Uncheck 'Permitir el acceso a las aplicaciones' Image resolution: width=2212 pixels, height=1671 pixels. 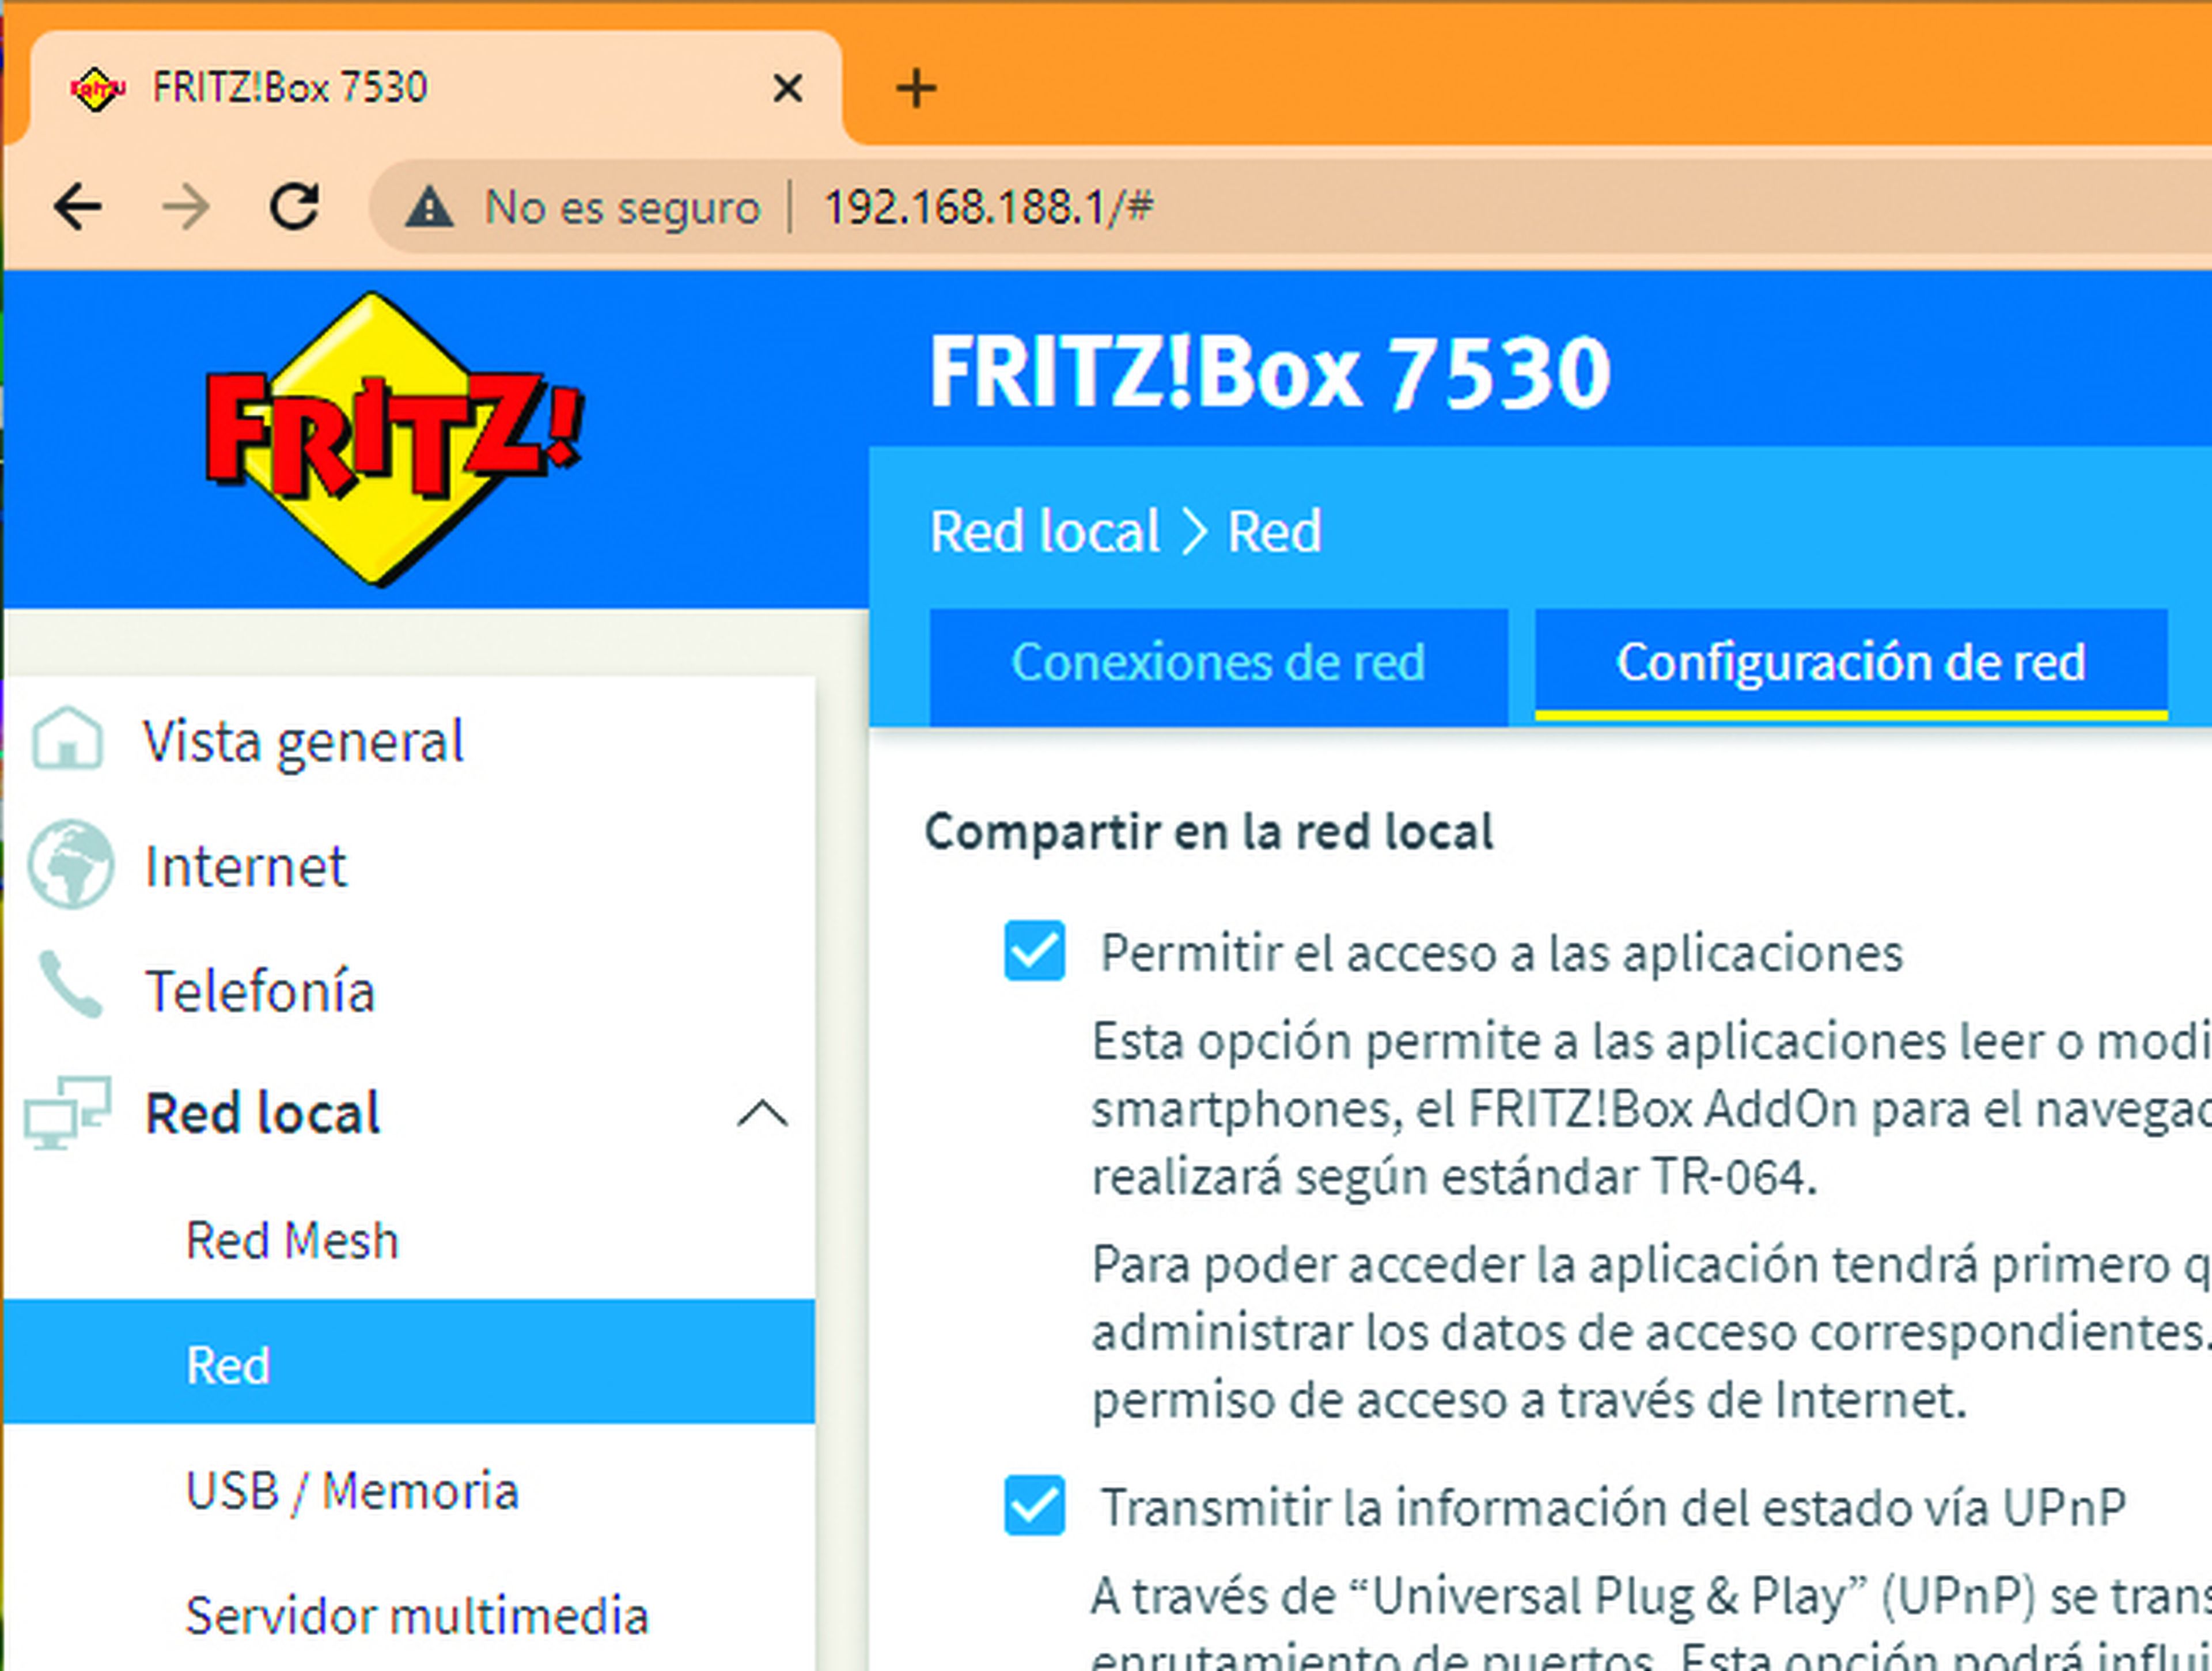click(1034, 950)
